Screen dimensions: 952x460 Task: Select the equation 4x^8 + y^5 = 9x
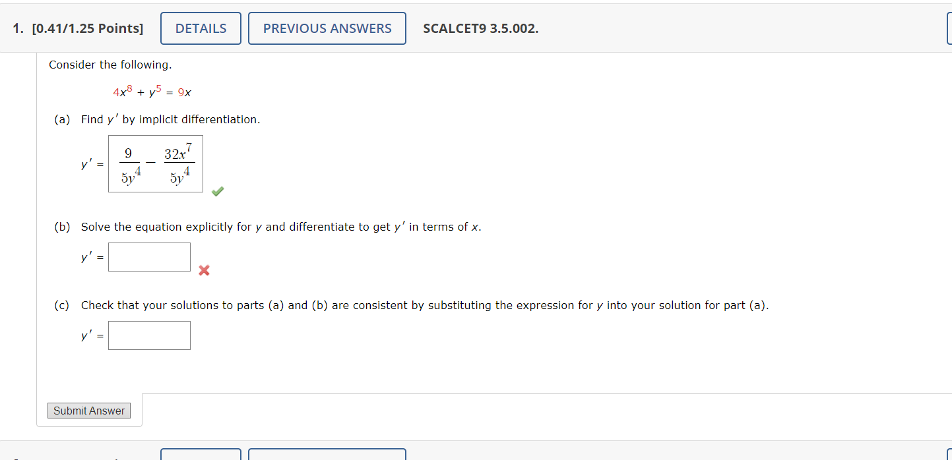click(x=153, y=92)
